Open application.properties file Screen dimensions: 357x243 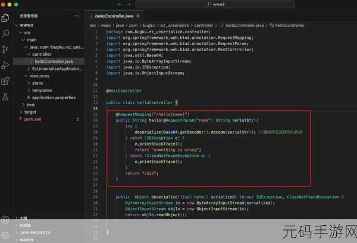coord(54,97)
